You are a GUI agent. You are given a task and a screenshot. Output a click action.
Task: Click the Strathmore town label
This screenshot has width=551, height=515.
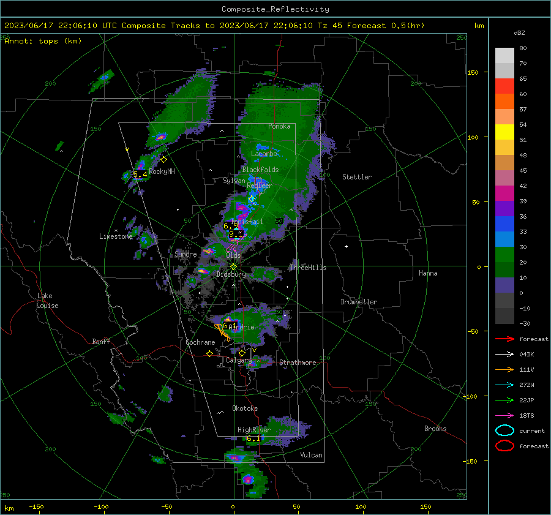[x=298, y=363]
